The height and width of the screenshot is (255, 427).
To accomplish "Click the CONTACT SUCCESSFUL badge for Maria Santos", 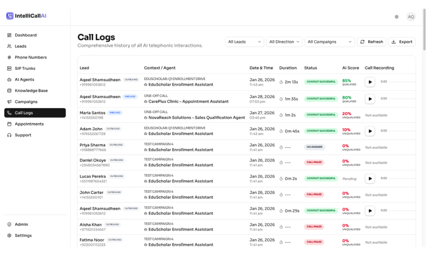I will (321, 115).
